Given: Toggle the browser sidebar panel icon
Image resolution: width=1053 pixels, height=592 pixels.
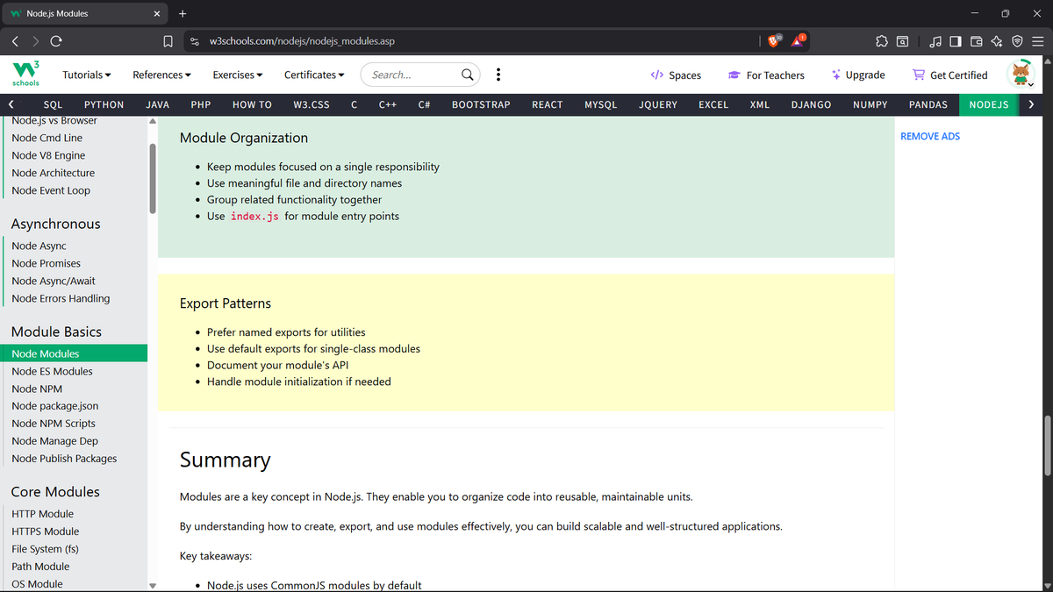Looking at the screenshot, I should pyautogui.click(x=956, y=40).
